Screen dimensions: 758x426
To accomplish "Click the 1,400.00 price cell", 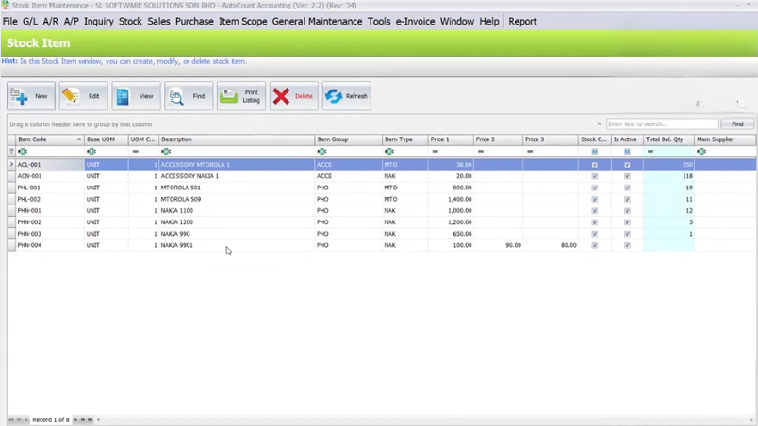I will pyautogui.click(x=451, y=199).
